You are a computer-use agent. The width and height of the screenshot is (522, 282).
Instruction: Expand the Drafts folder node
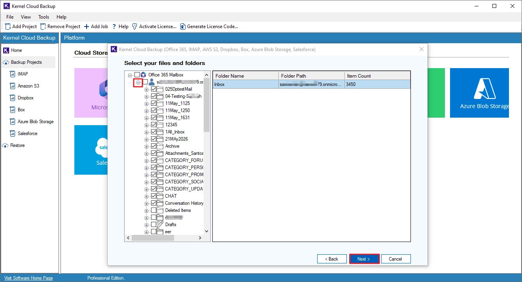pos(146,225)
